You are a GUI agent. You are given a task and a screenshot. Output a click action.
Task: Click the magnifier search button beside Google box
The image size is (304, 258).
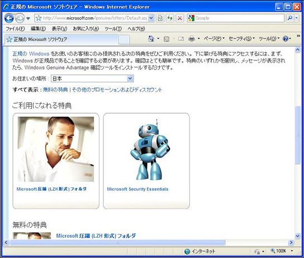coord(290,18)
